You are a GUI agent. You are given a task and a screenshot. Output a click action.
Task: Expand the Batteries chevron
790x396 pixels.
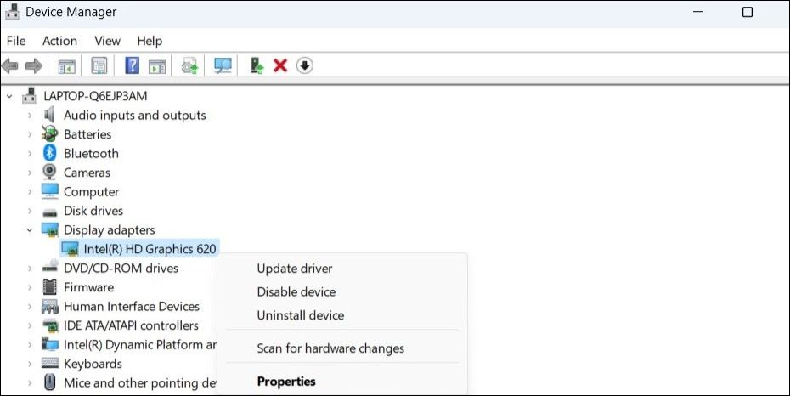pos(30,134)
